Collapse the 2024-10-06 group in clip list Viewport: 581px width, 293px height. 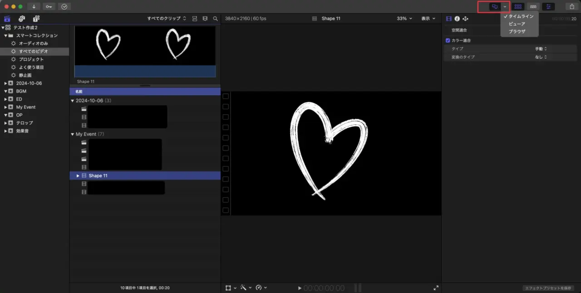point(73,101)
